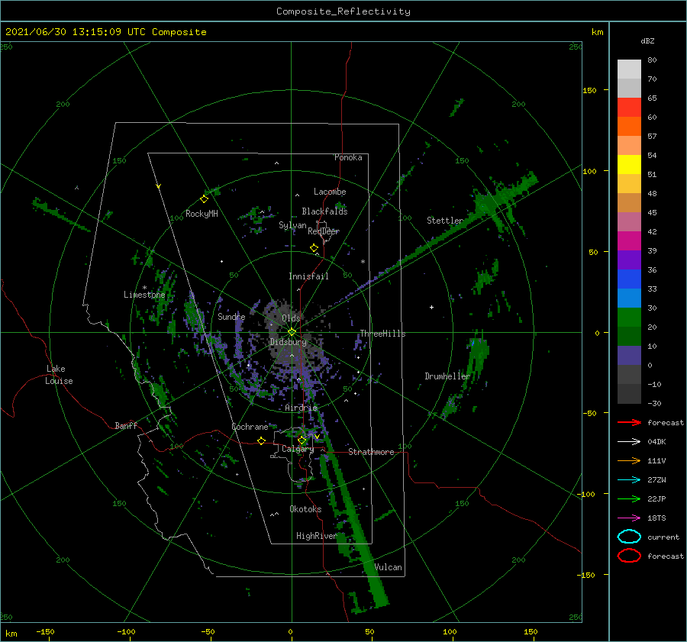The image size is (687, 642).
Task: Click the RedDeer city label
Action: [324, 231]
